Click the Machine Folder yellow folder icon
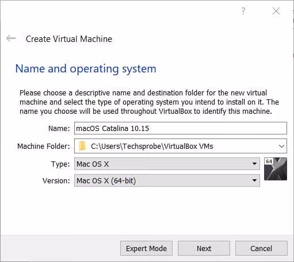Image resolution: width=294 pixels, height=262 pixels. [82, 146]
